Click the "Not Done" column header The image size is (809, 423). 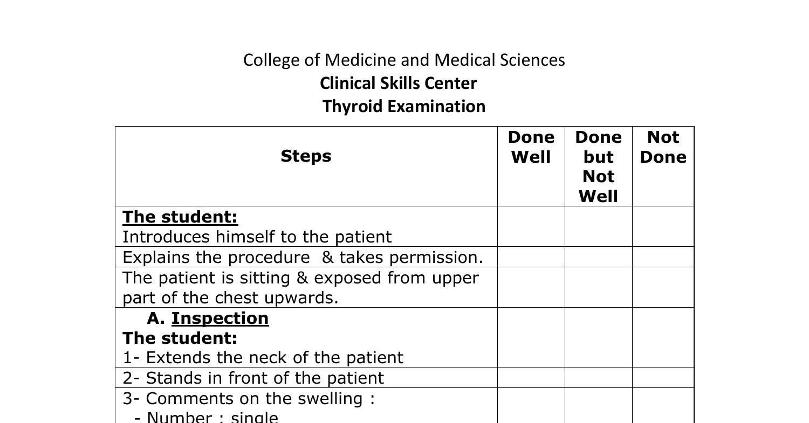click(x=663, y=147)
